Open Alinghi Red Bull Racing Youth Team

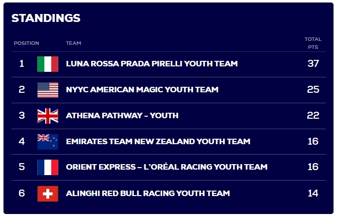pos(148,193)
